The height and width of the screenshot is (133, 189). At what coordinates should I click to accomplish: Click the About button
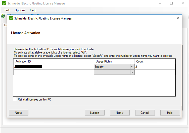tap(19, 112)
